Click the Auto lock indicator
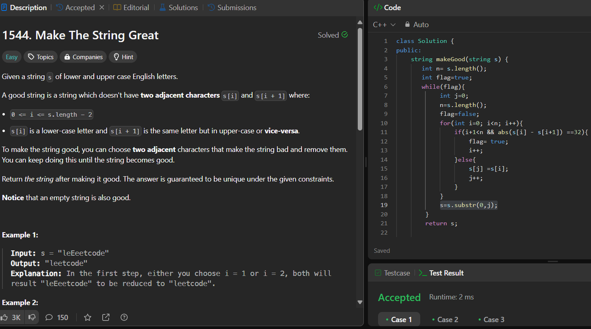The width and height of the screenshot is (591, 329). point(417,25)
